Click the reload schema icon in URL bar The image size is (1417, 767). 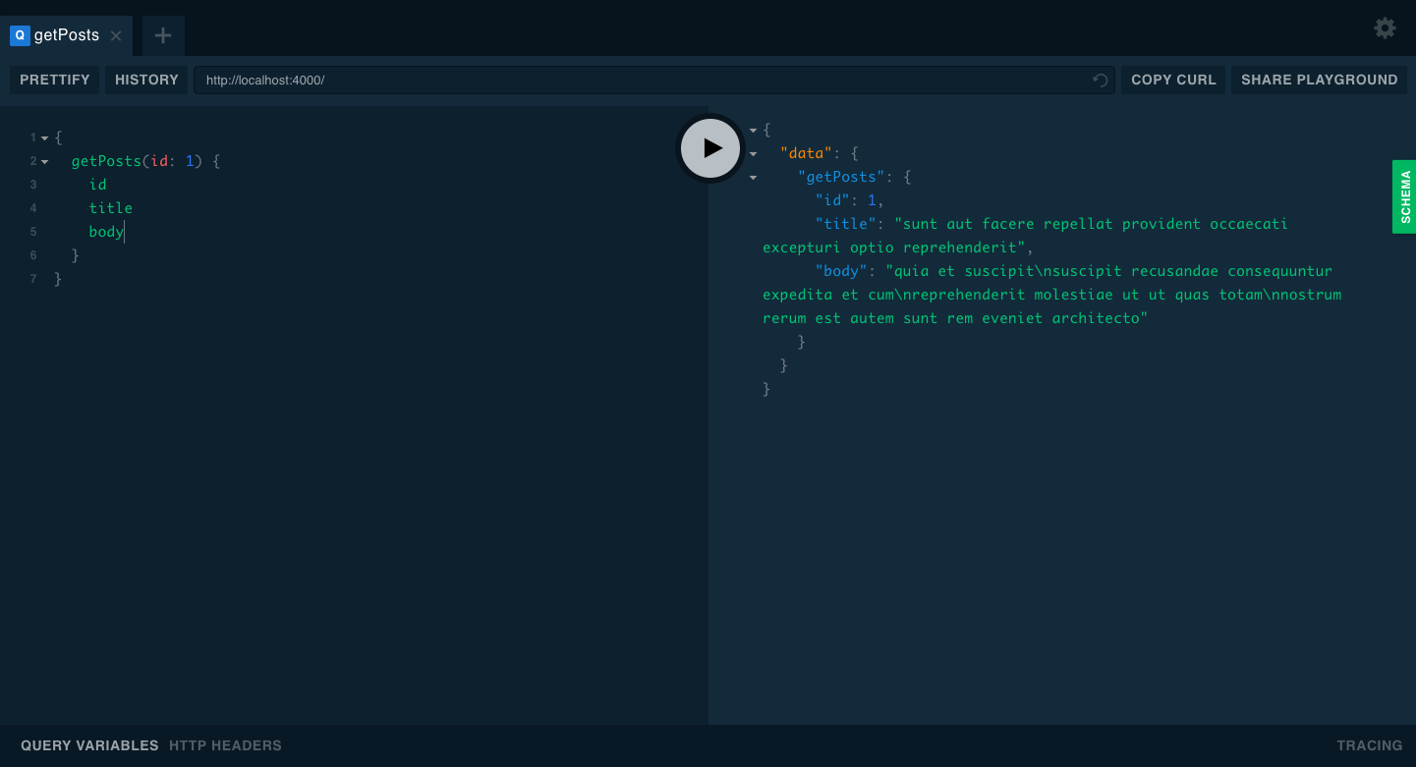pyautogui.click(x=1100, y=81)
